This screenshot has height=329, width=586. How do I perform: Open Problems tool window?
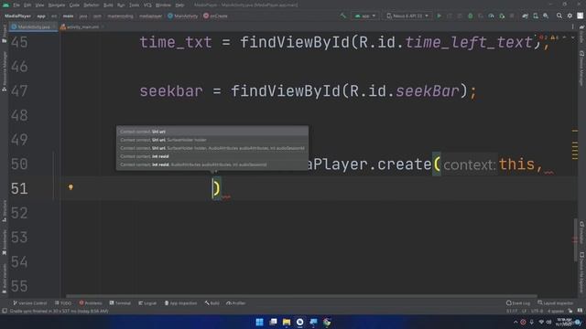(x=90, y=303)
